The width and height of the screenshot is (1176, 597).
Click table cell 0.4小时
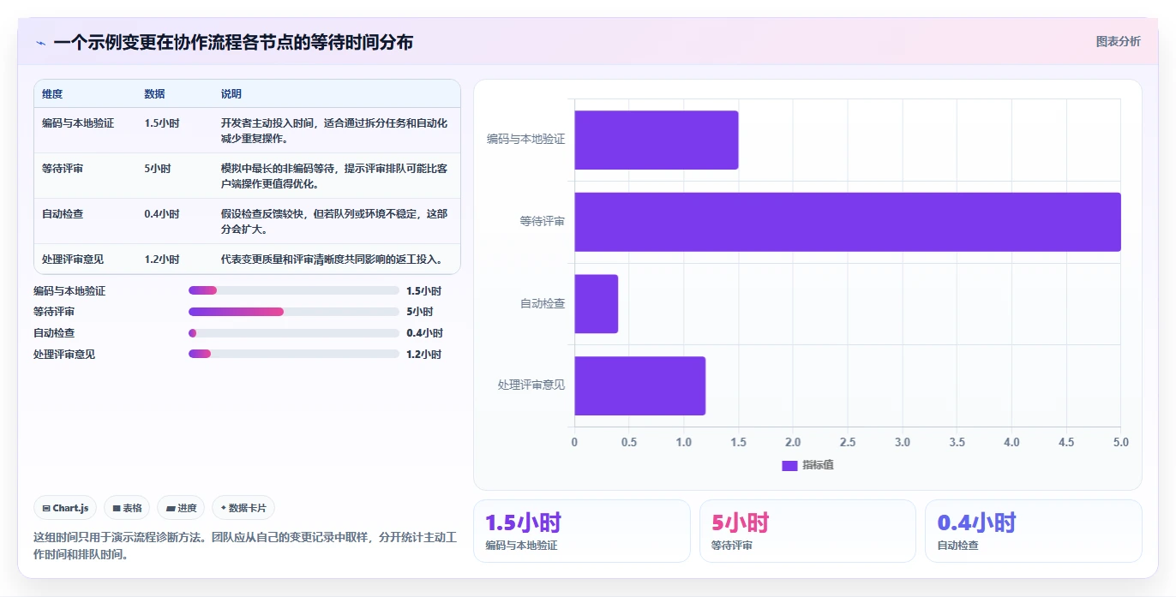pyautogui.click(x=162, y=214)
